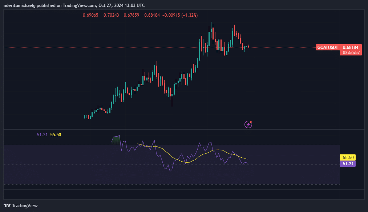Click the purple 51.21 RSI axis label
368x212 pixels.
tap(348, 163)
